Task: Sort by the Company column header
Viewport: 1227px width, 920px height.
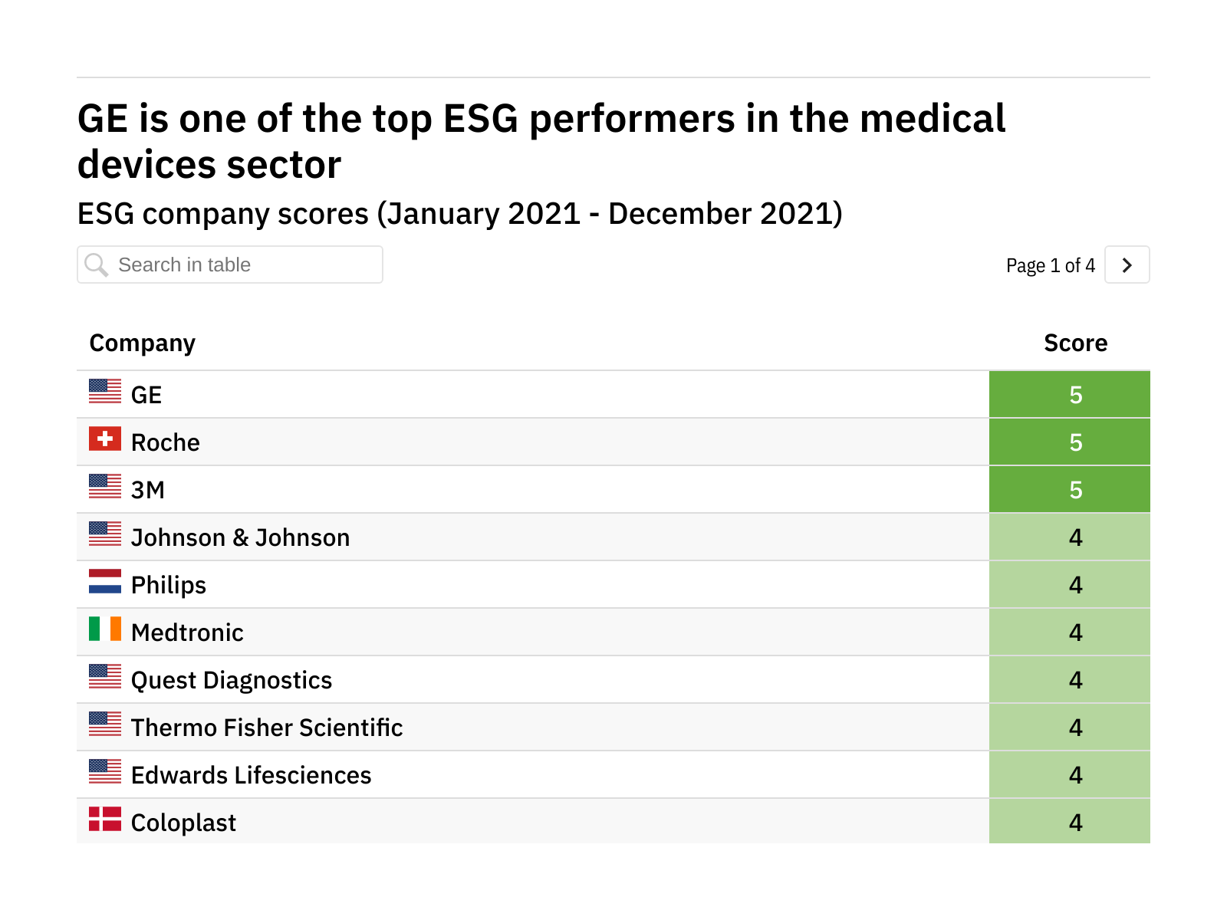Action: tap(143, 343)
